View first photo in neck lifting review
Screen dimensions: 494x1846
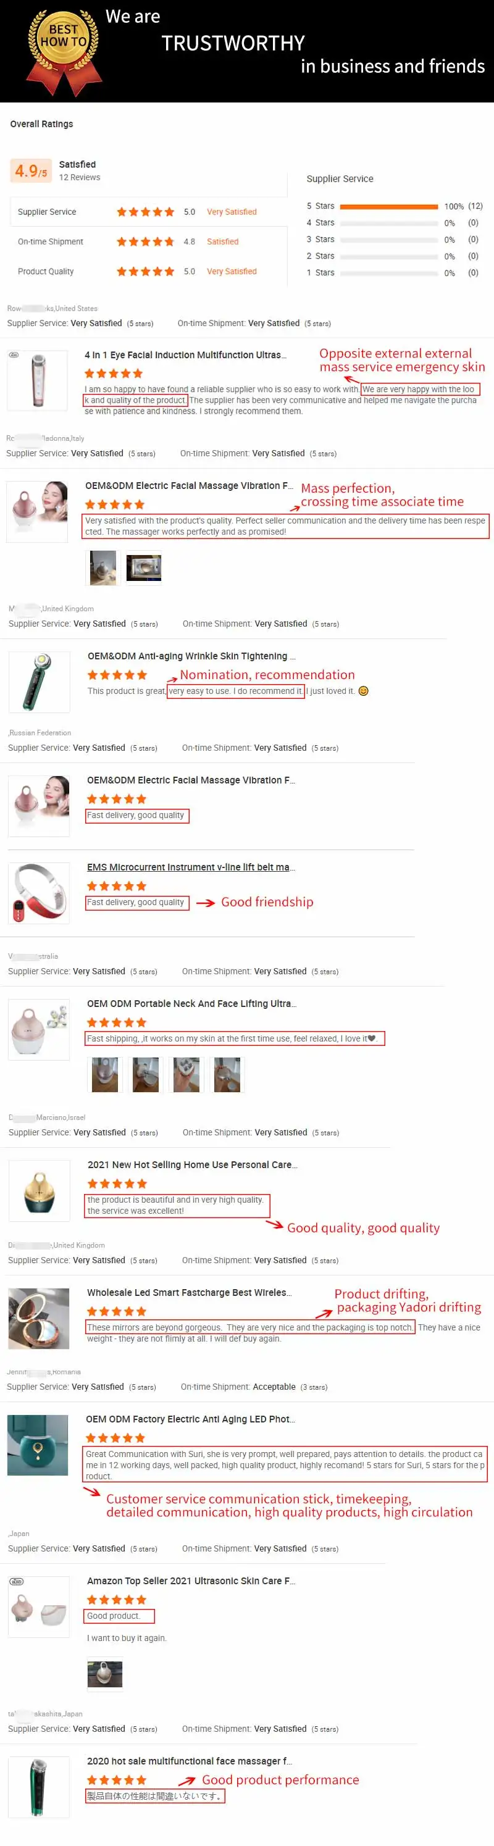pyautogui.click(x=105, y=1075)
